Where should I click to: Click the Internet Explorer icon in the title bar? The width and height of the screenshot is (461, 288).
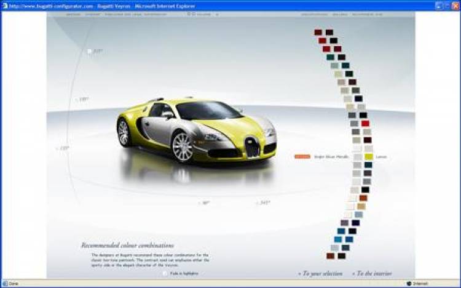coord(5,6)
